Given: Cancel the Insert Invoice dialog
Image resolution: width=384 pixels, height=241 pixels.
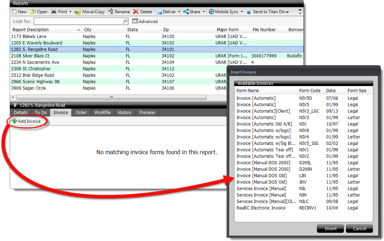Looking at the screenshot, I should point(360,229).
